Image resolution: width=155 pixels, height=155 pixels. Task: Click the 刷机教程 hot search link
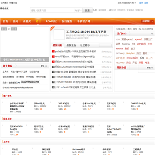click(102, 10)
